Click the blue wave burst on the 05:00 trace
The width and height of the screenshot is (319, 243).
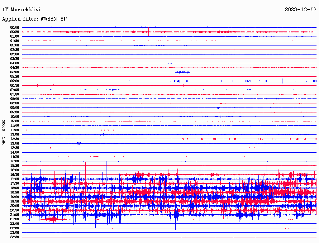point(182,72)
